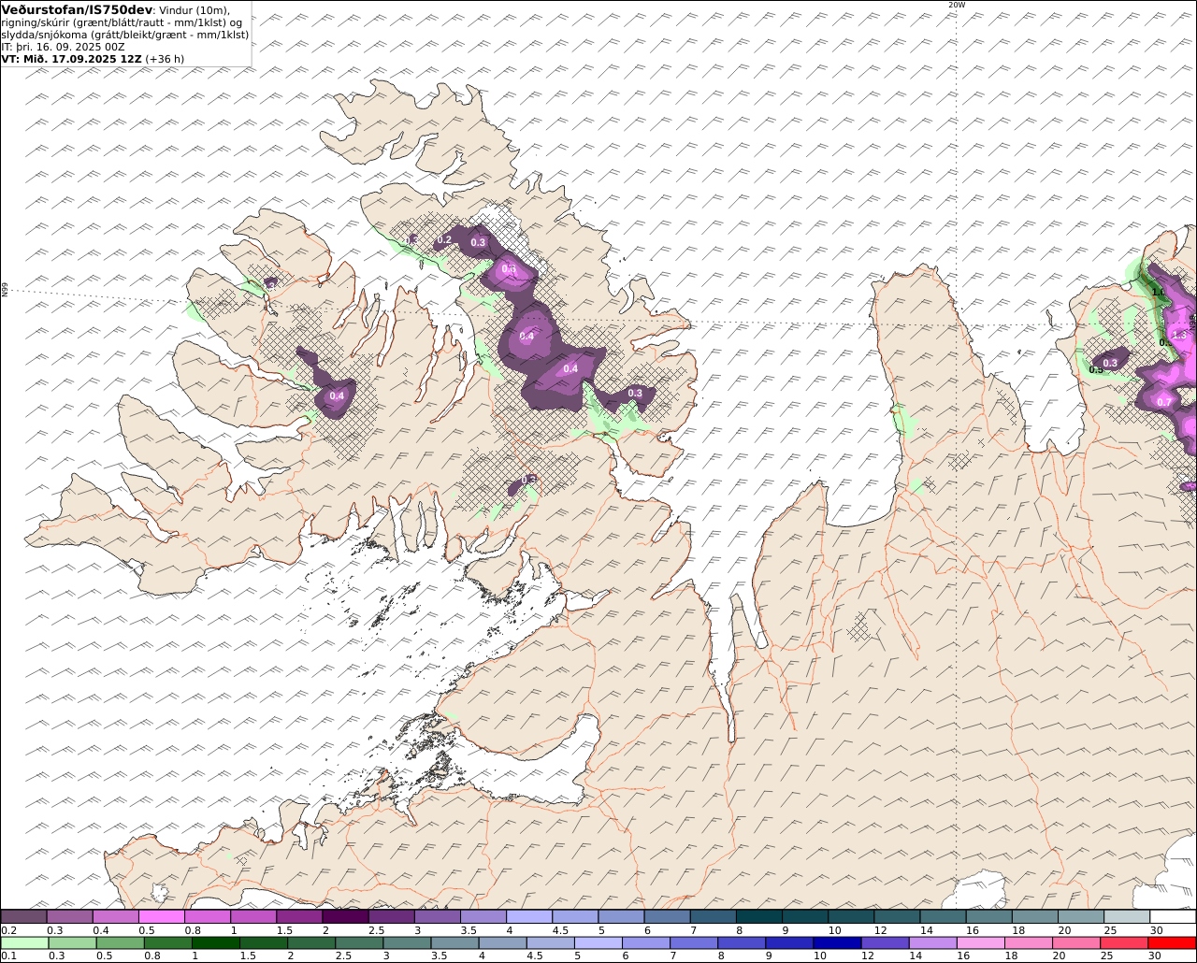Image resolution: width=1197 pixels, height=963 pixels.
Task: Click the upper legend swatch labeled 3
Action: click(437, 917)
